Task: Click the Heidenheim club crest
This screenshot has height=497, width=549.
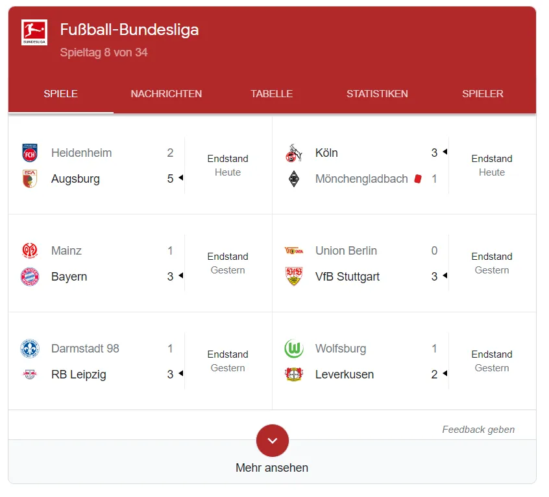Action: pos(30,153)
